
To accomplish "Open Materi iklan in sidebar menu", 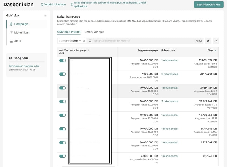I will (27, 33).
